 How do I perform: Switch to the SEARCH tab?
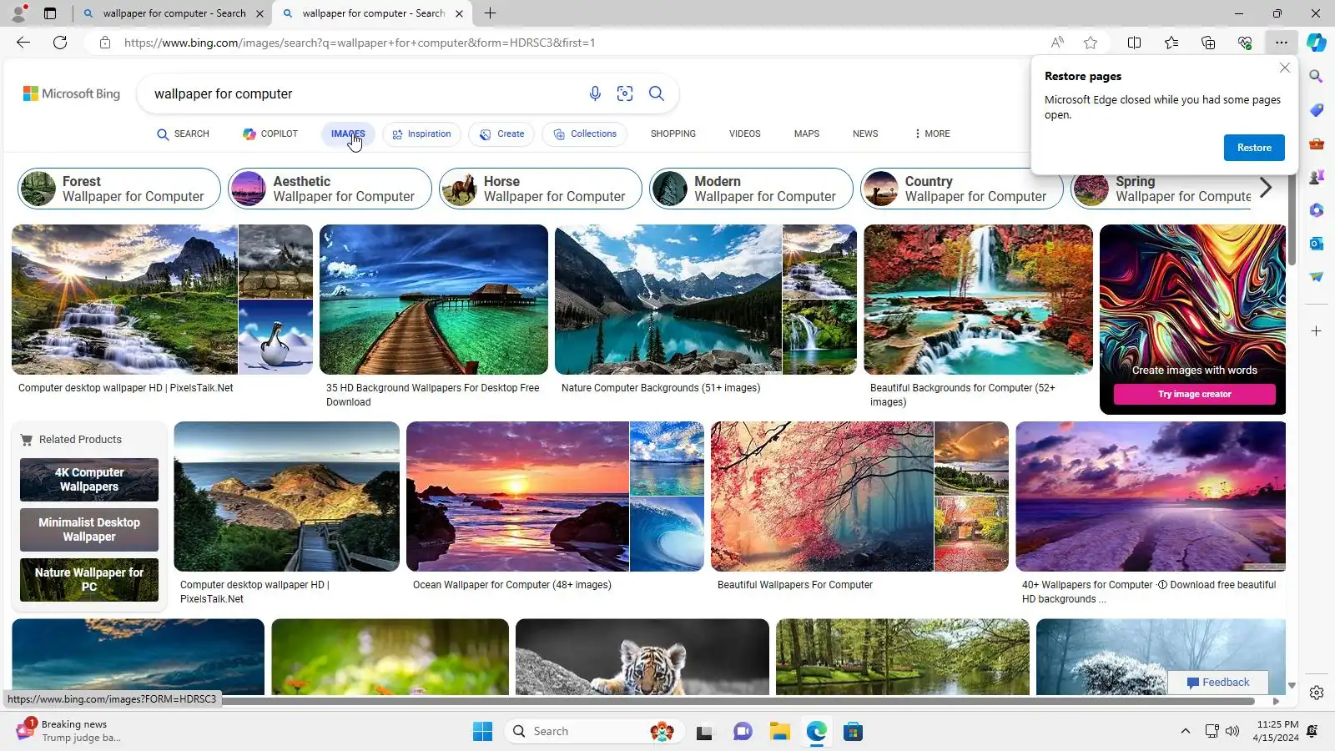coord(184,134)
